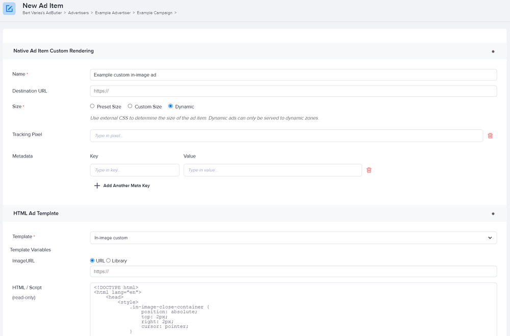Click inside the read-only HTML / Script box
The image size is (510, 336).
tap(293, 309)
